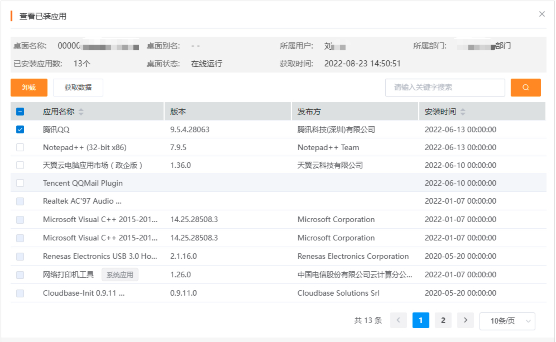Select the Tencent QQMail Plugin row

(20, 183)
